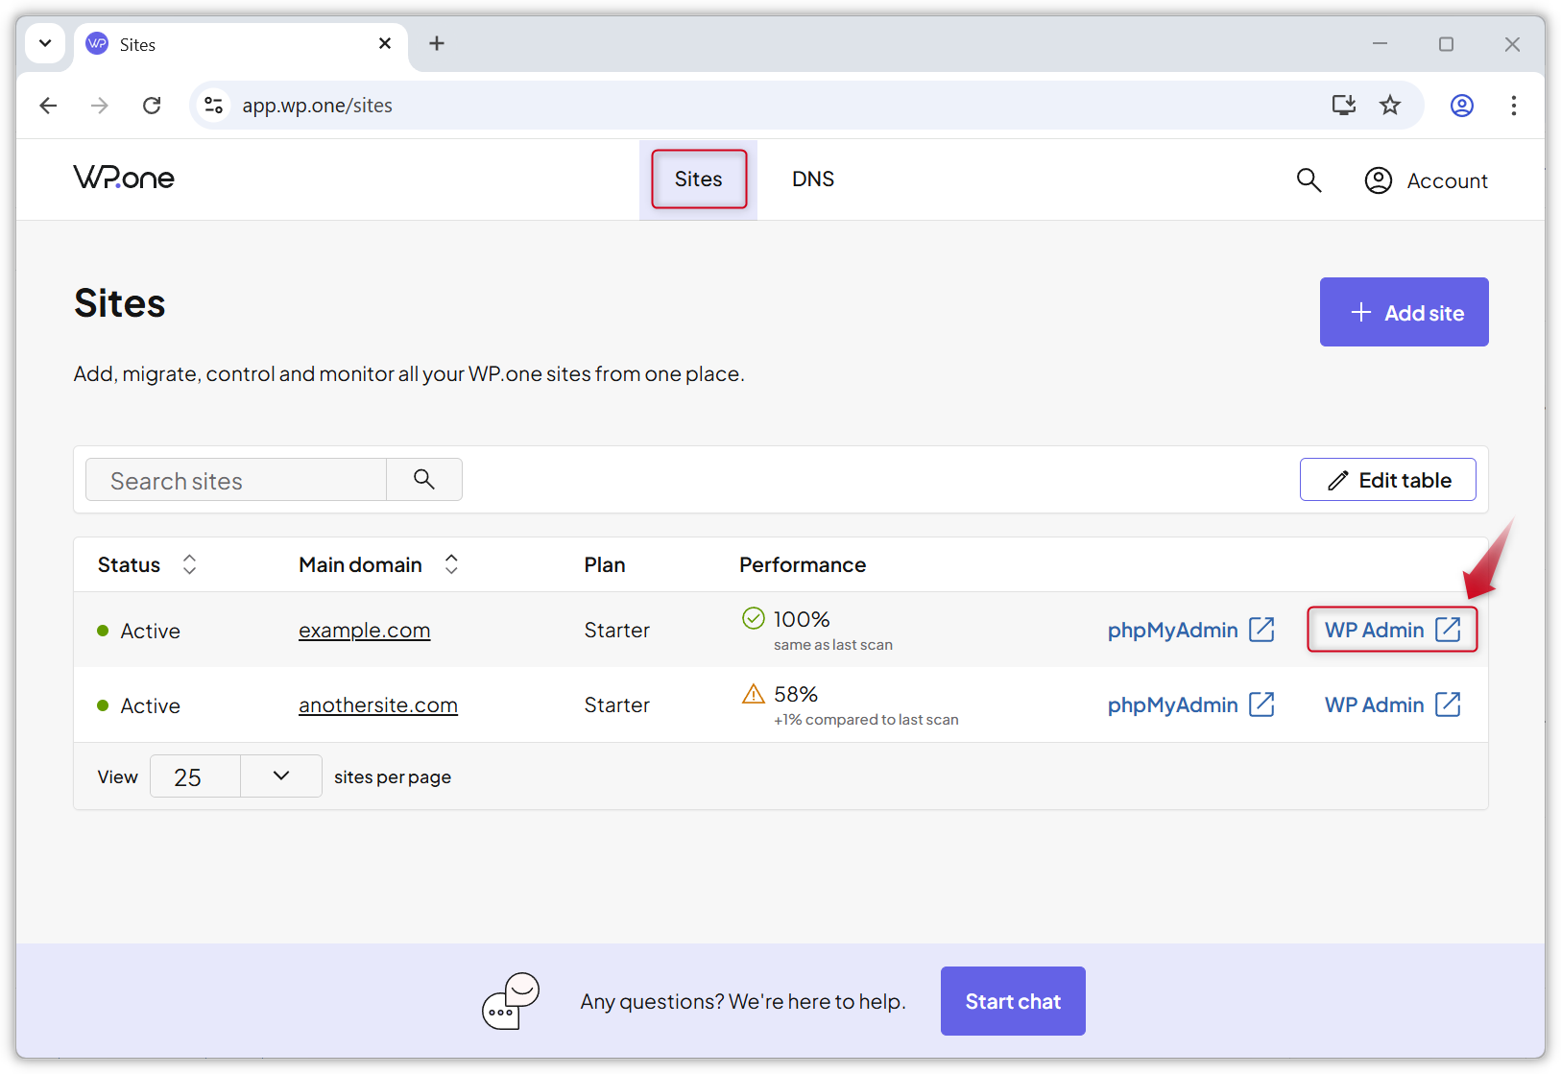Screen dimensions: 1561x1074
Task: Click the Add site button
Action: [1404, 312]
